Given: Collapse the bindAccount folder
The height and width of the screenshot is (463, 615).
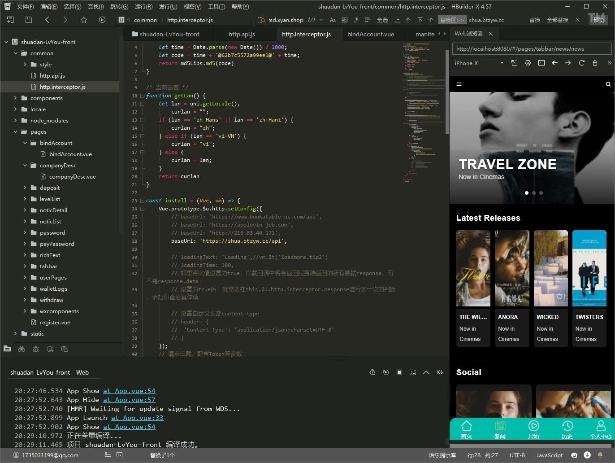Looking at the screenshot, I should pyautogui.click(x=25, y=143).
